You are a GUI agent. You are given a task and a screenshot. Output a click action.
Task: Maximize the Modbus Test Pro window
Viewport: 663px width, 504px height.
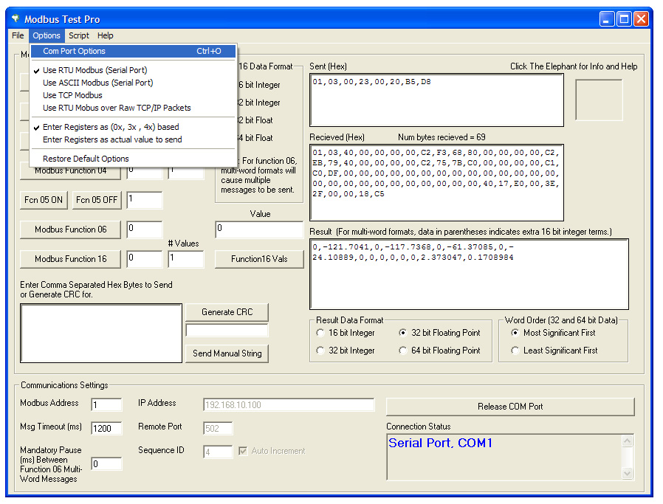pos(624,19)
